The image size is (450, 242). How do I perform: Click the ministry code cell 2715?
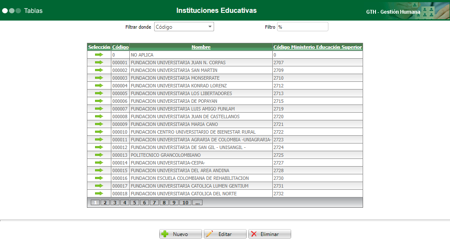(317, 101)
